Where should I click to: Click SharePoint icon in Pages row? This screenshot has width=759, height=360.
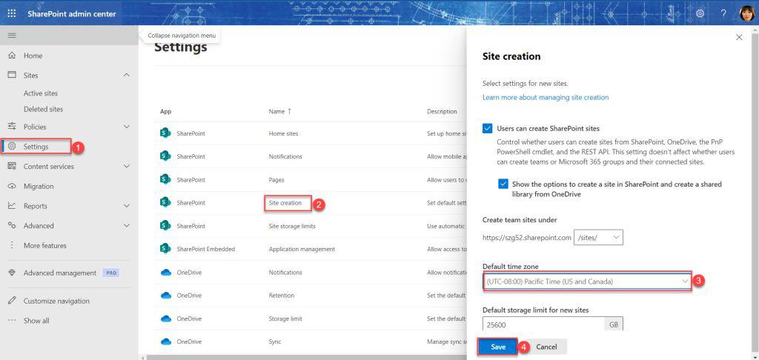tap(165, 179)
